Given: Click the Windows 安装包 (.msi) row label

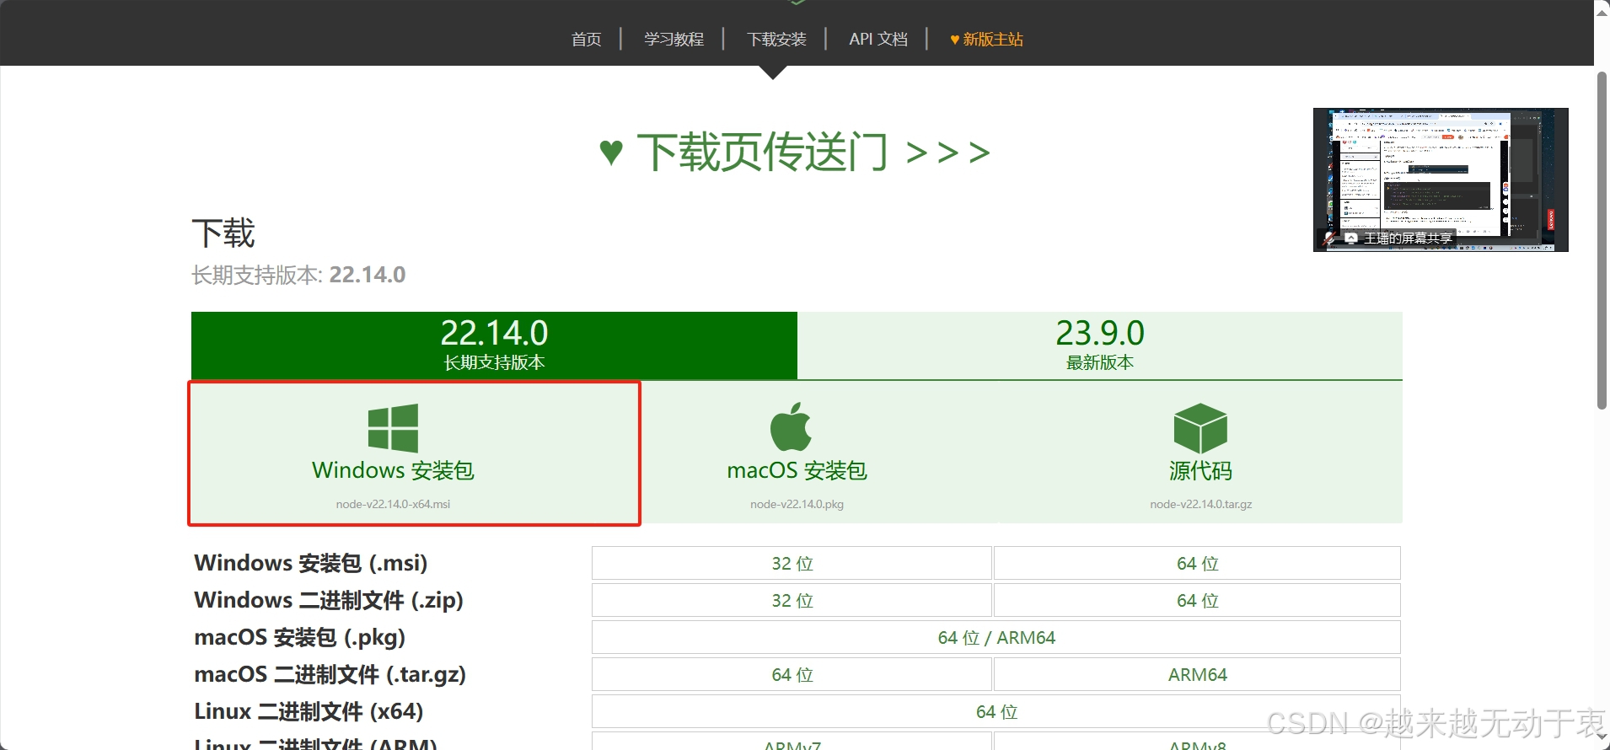Looking at the screenshot, I should click(311, 563).
